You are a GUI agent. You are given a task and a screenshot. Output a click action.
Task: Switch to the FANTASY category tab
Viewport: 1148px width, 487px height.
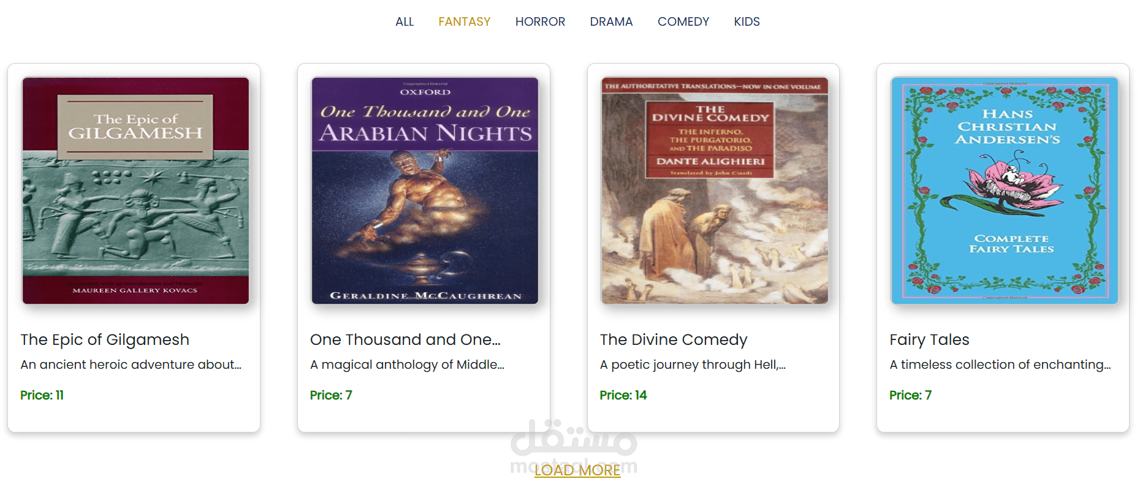(465, 21)
